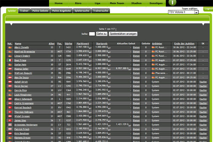This screenshot has height=142, width=213.
Task: Click the German flag beside Allert Chmelik
Action: coord(10,48)
